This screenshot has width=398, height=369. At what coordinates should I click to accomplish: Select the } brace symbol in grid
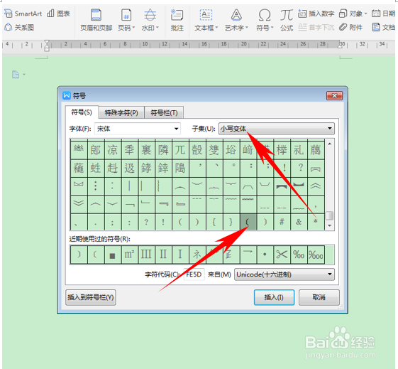coord(231,222)
